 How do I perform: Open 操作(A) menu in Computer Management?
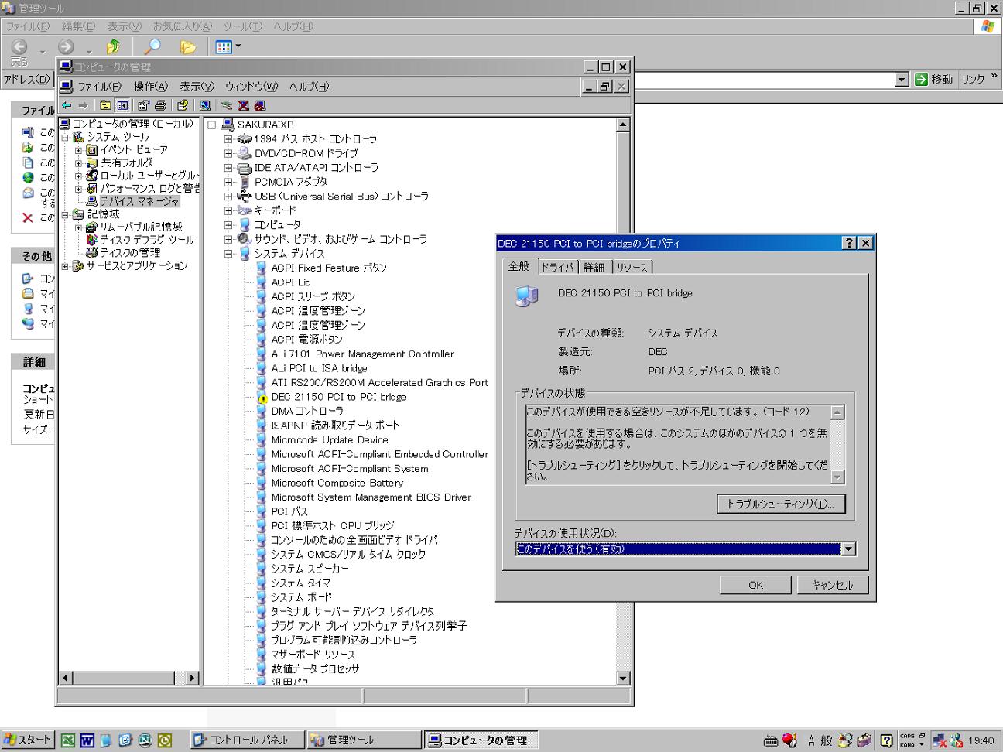[150, 87]
